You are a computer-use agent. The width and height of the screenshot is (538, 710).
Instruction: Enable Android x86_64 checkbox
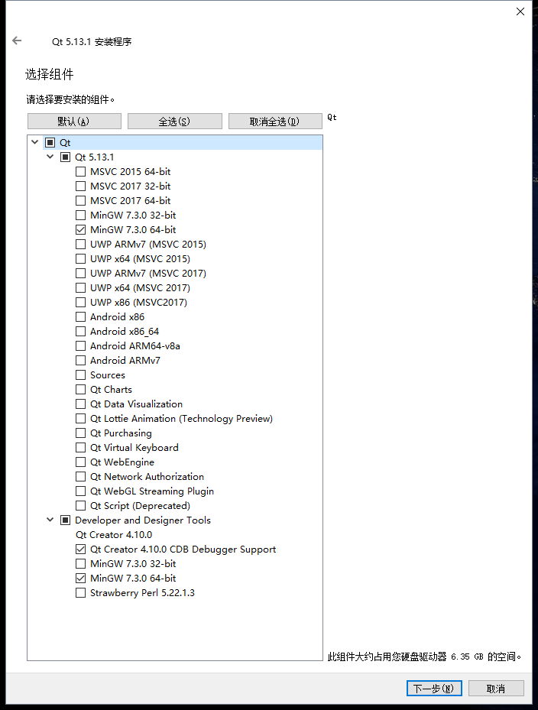coord(80,331)
